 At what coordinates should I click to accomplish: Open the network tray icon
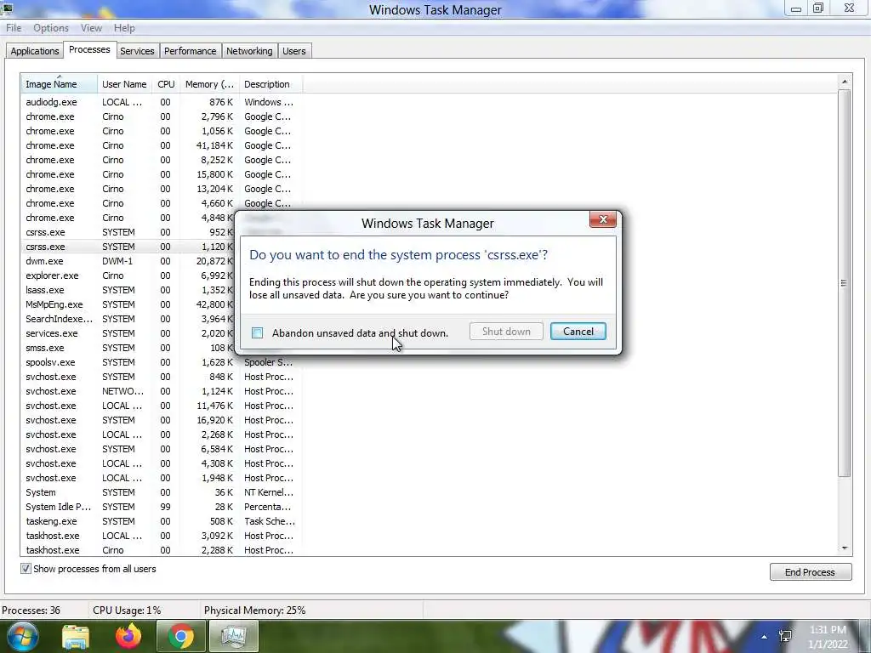(x=785, y=636)
